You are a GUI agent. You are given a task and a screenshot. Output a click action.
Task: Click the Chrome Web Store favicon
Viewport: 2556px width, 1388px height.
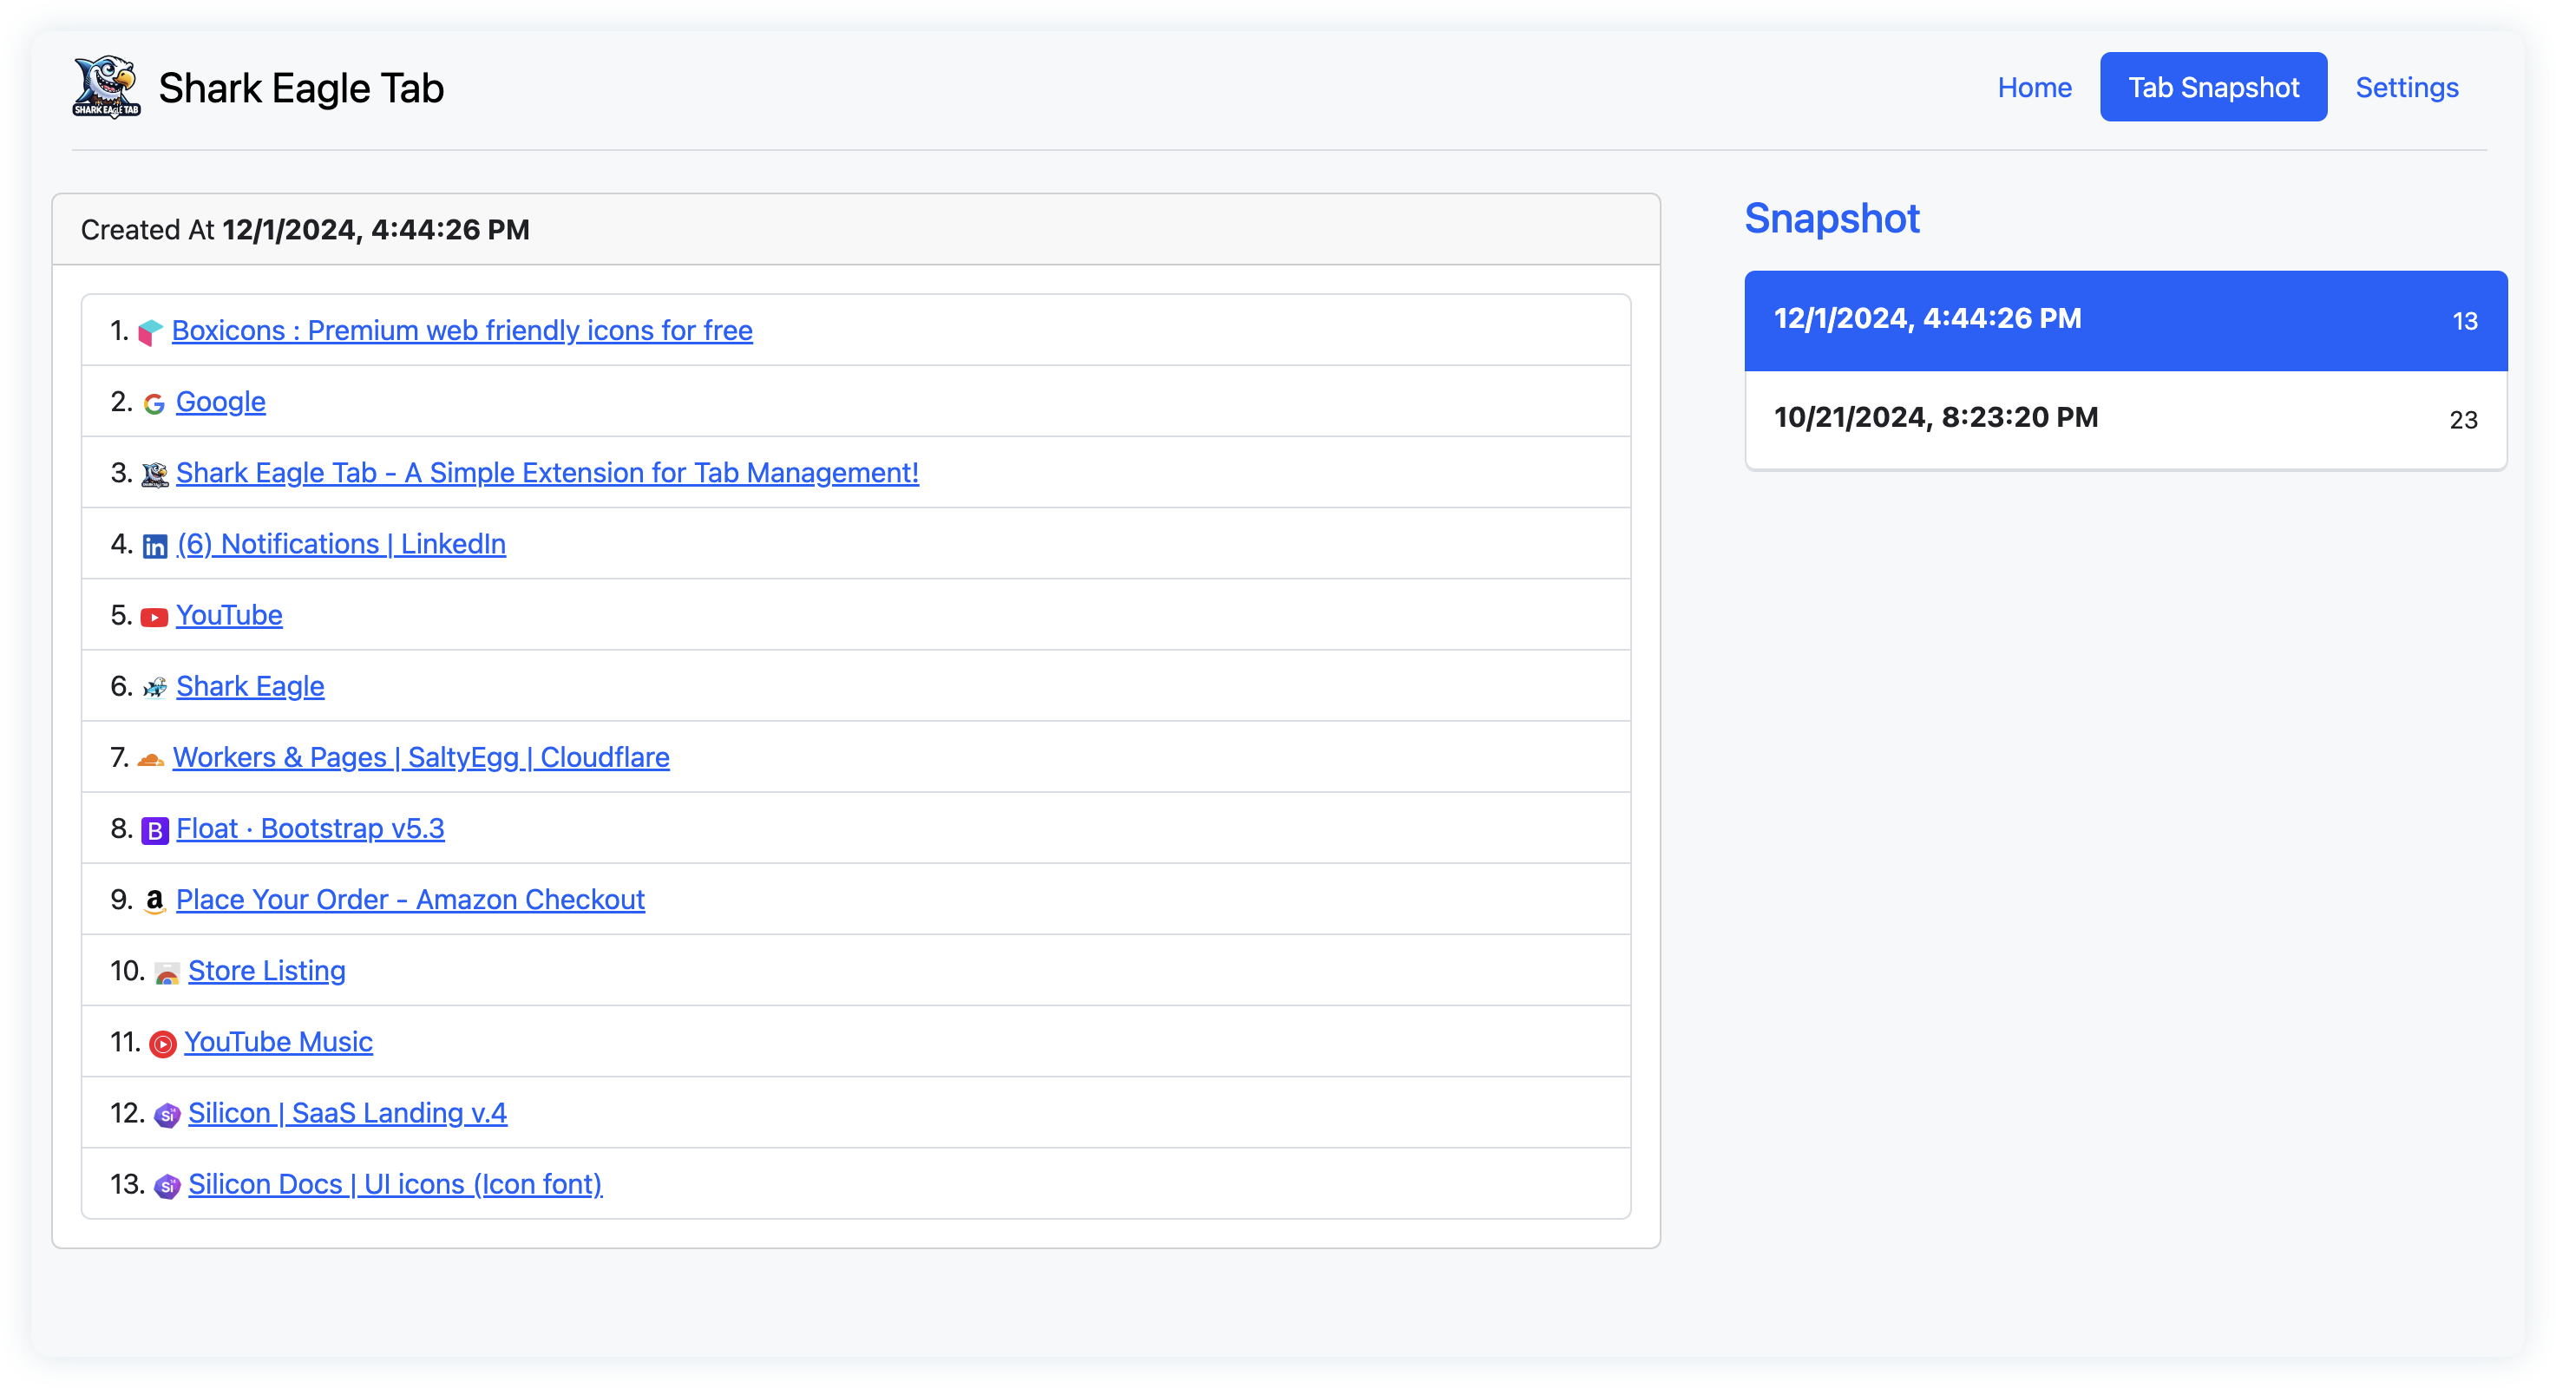pyautogui.click(x=167, y=973)
